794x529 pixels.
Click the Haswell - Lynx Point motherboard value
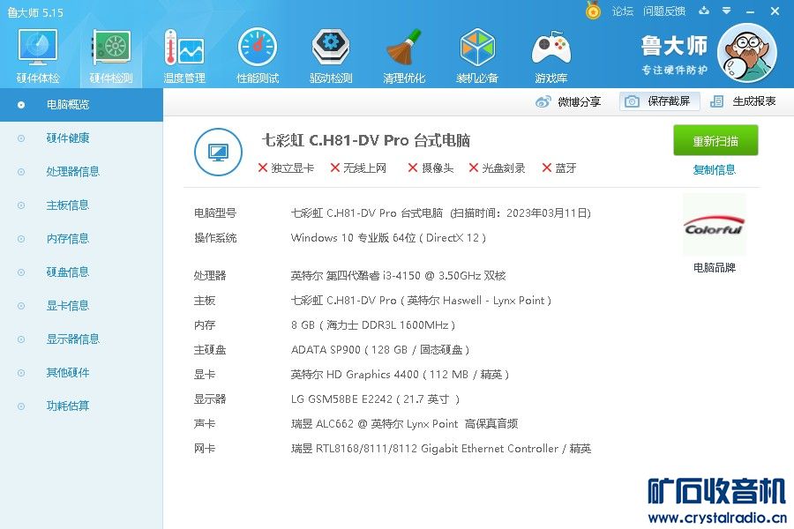tap(421, 301)
